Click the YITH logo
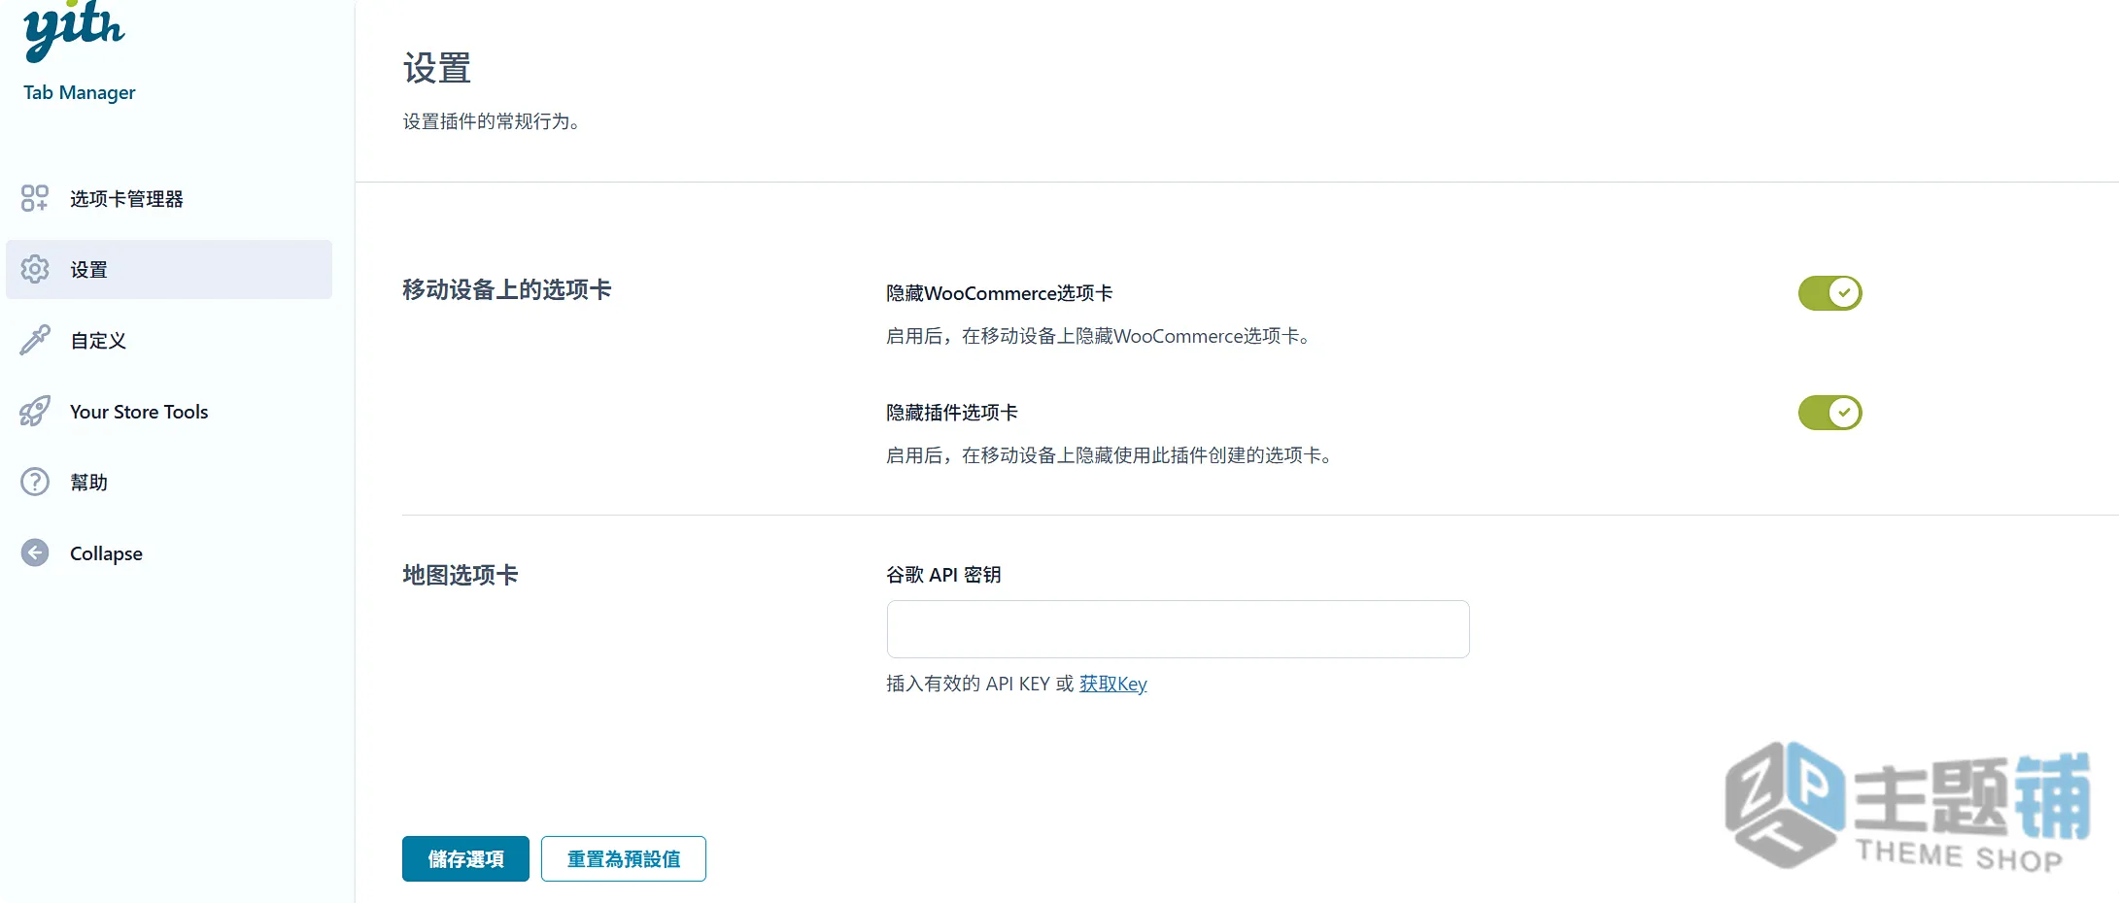 pos(74,30)
